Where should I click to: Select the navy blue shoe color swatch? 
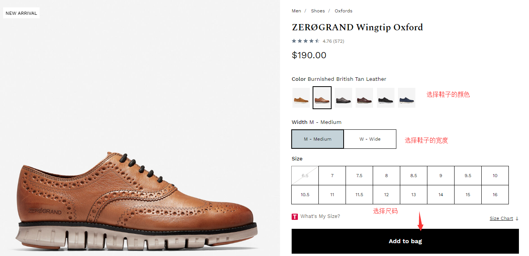coord(406,98)
